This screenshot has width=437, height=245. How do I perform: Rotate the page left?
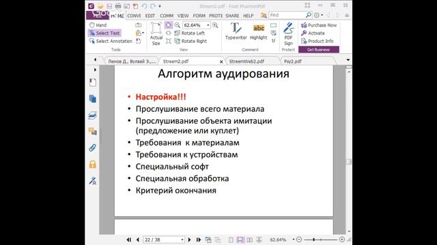click(x=190, y=33)
